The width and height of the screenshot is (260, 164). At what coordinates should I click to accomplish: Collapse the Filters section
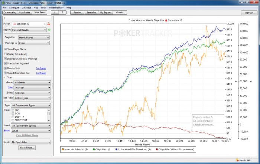4,77
